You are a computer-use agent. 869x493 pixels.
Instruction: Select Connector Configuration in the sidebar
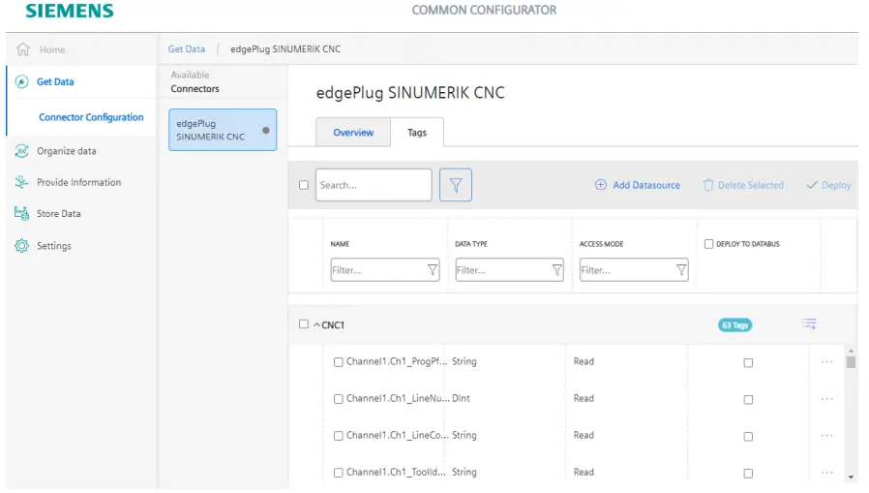tap(91, 117)
